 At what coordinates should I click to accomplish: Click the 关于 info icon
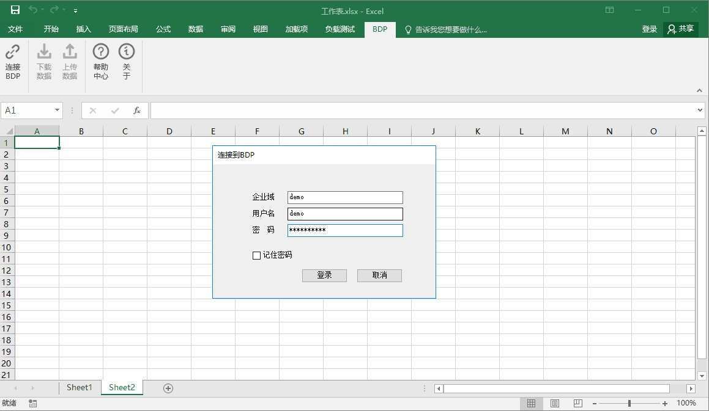click(x=127, y=51)
